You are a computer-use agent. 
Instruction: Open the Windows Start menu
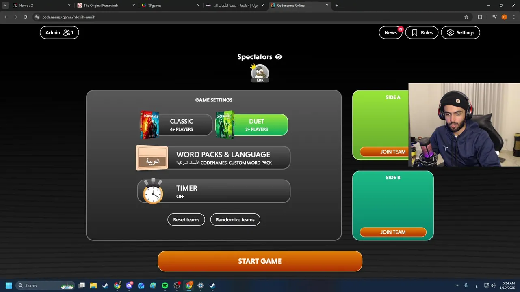coord(9,286)
